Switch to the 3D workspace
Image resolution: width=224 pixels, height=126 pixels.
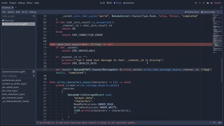(x=109, y=3)
